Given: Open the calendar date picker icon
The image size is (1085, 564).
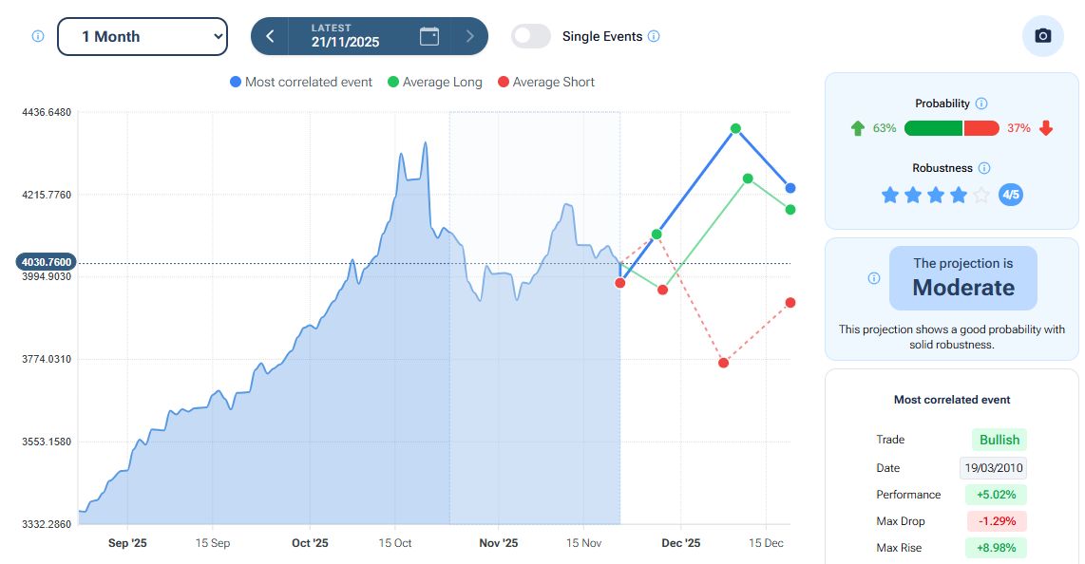Looking at the screenshot, I should click(429, 36).
